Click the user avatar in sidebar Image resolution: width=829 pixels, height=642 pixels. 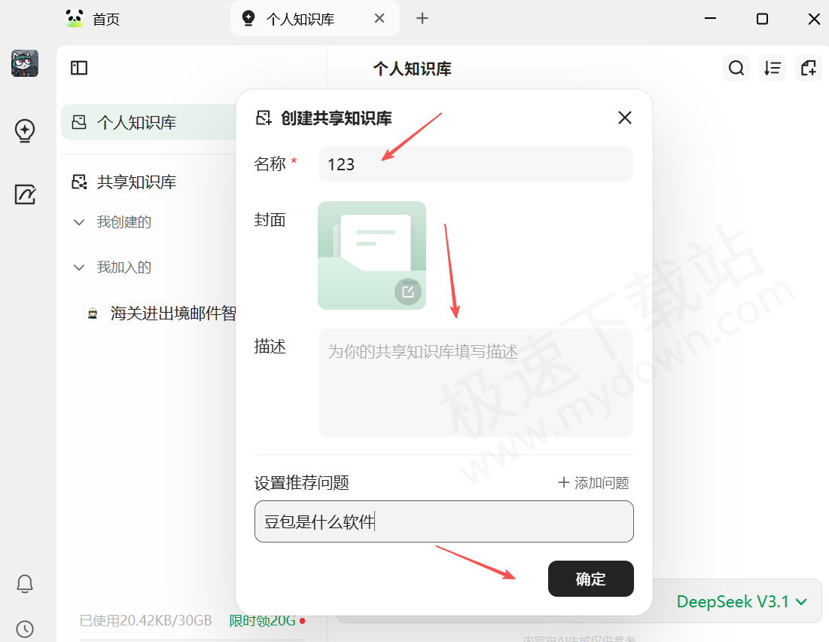[x=25, y=63]
